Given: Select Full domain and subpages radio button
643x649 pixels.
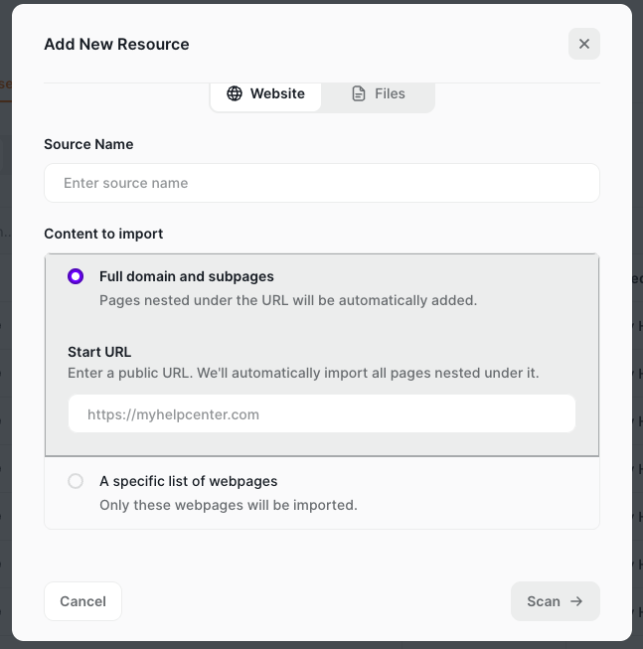Looking at the screenshot, I should [76, 276].
